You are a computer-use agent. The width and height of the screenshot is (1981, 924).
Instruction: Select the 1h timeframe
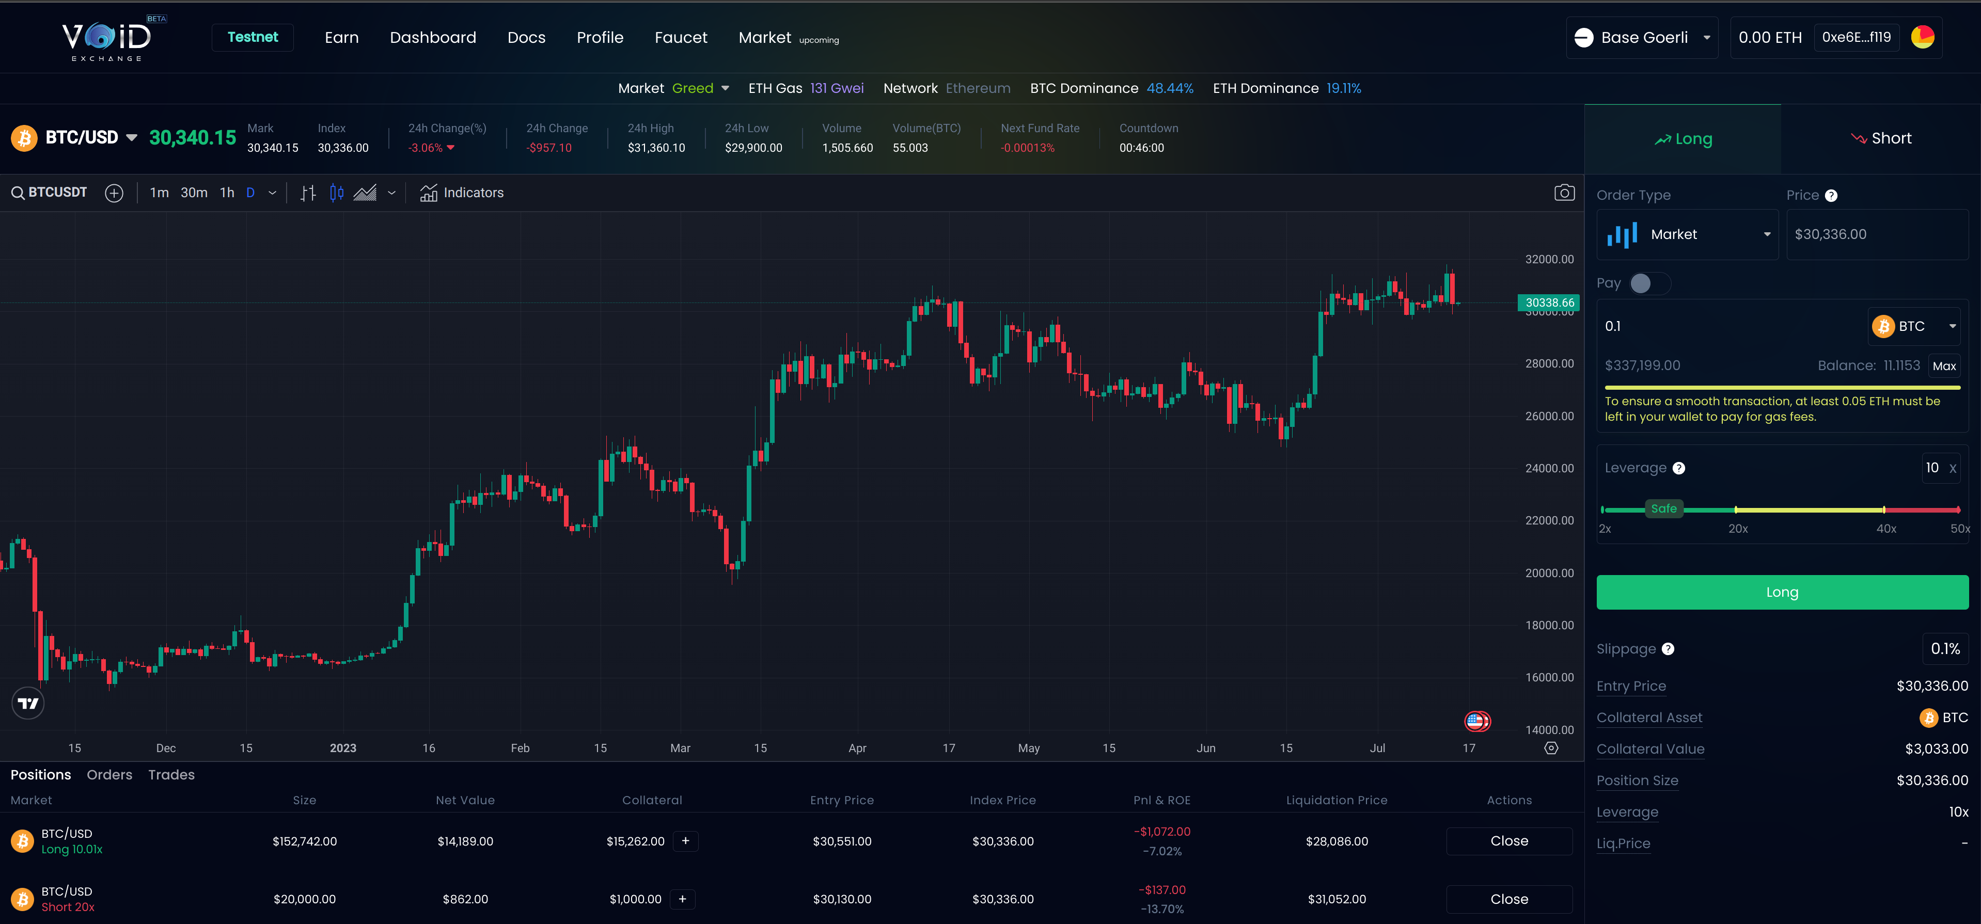click(x=227, y=193)
